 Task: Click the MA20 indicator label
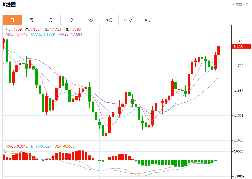tap(70, 34)
